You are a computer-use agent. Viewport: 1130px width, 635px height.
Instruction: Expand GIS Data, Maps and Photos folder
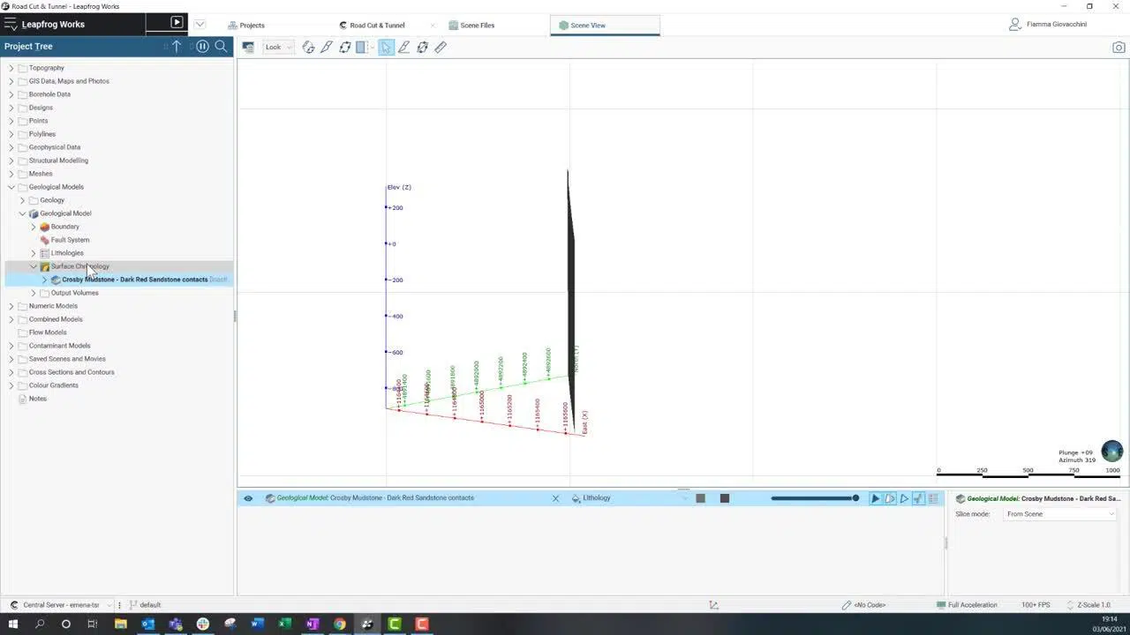tap(11, 81)
